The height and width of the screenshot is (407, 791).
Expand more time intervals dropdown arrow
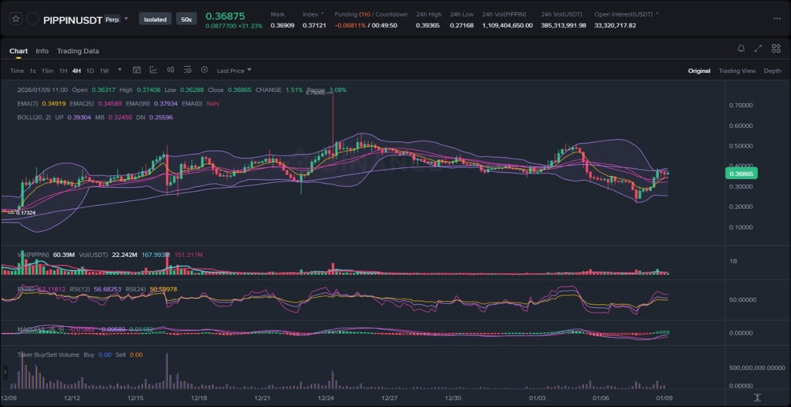120,70
